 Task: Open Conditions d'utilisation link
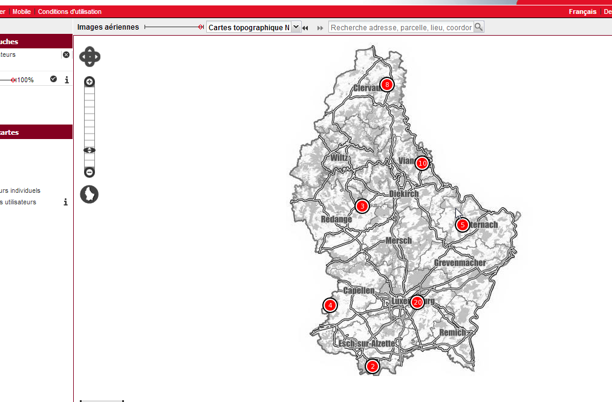(x=70, y=11)
